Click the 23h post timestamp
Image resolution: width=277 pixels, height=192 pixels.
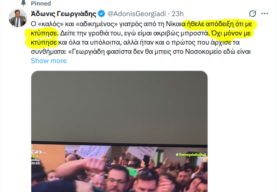tap(178, 14)
